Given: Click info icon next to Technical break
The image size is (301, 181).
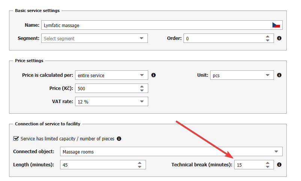Looking at the screenshot, I should (279, 165).
